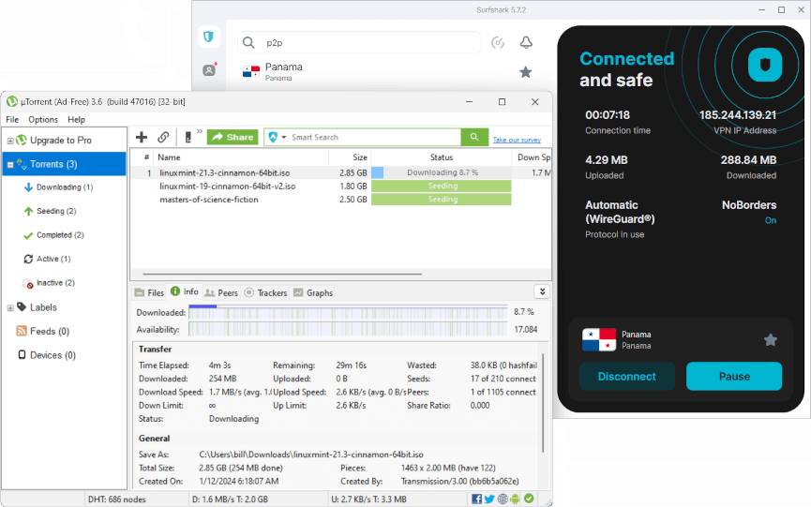Viewport: 811px width, 507px height.
Task: Switch to the Peers tab
Action: (x=221, y=292)
